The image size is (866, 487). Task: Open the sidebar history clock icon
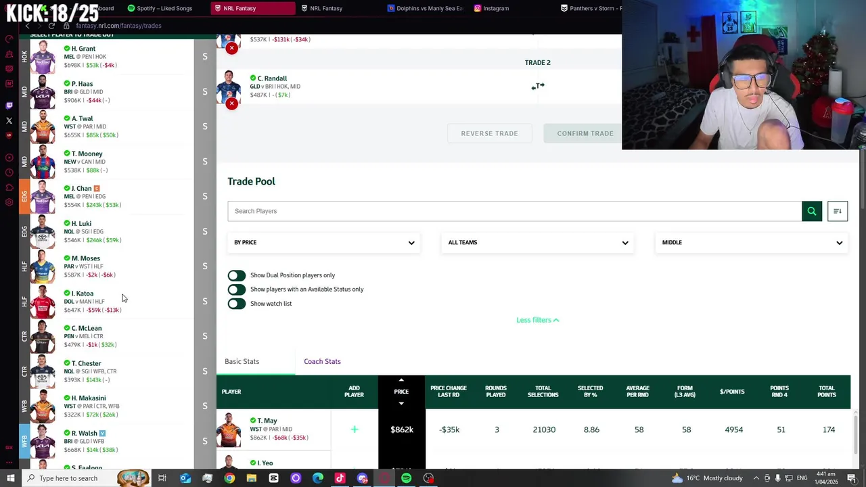tap(9, 172)
